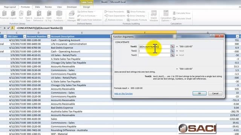Select cell WIP - Material
Image resolution: width=241 pixels, height=135 pixels.
(82, 133)
